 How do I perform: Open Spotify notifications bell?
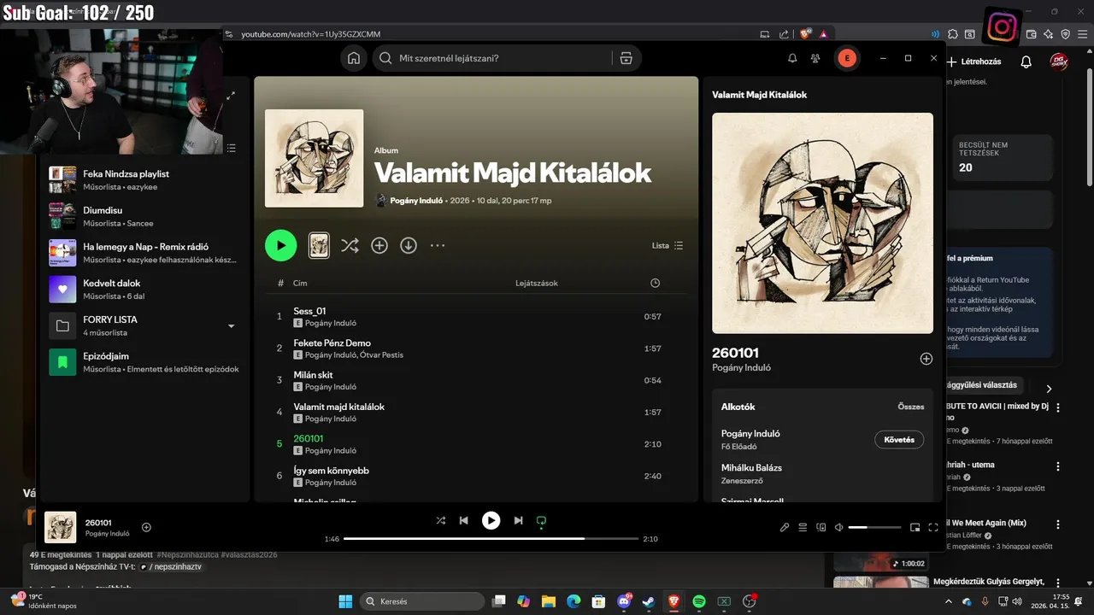click(792, 58)
